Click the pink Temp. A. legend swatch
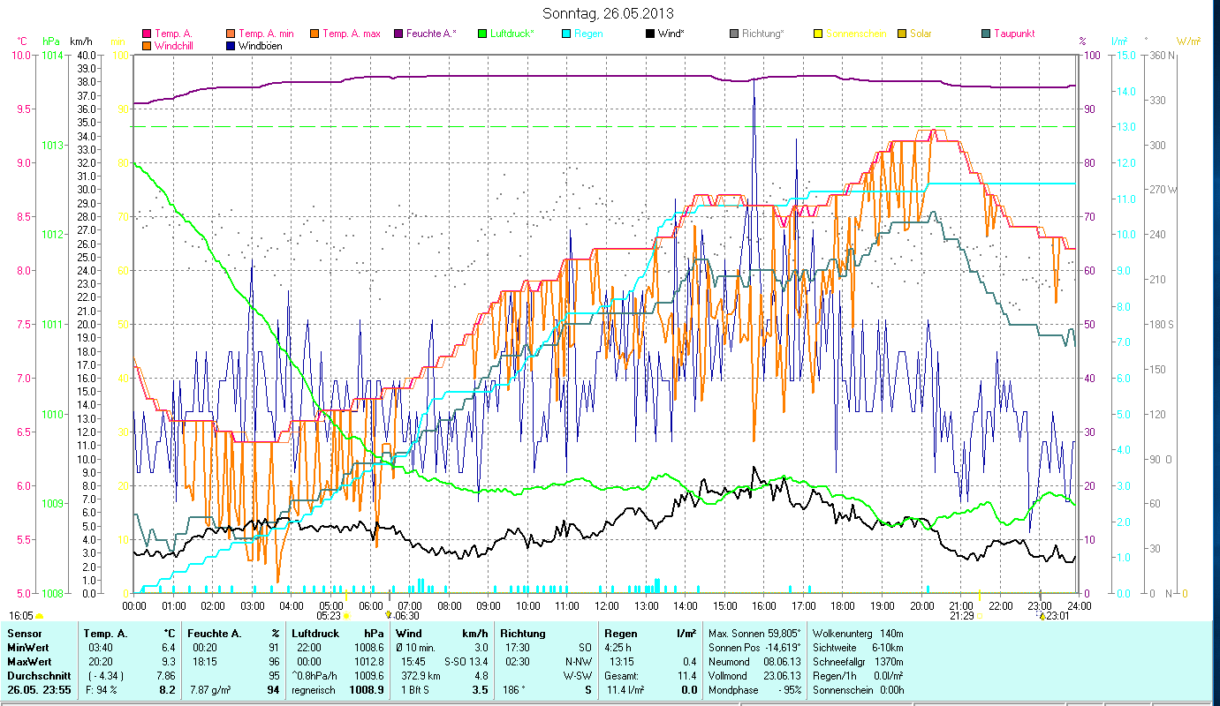1220x706 pixels. (x=147, y=34)
